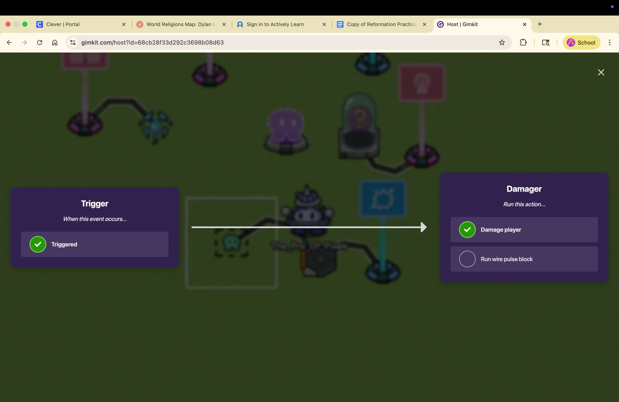This screenshot has width=619, height=402.
Task: Open the tab search icon
Action: [545, 42]
